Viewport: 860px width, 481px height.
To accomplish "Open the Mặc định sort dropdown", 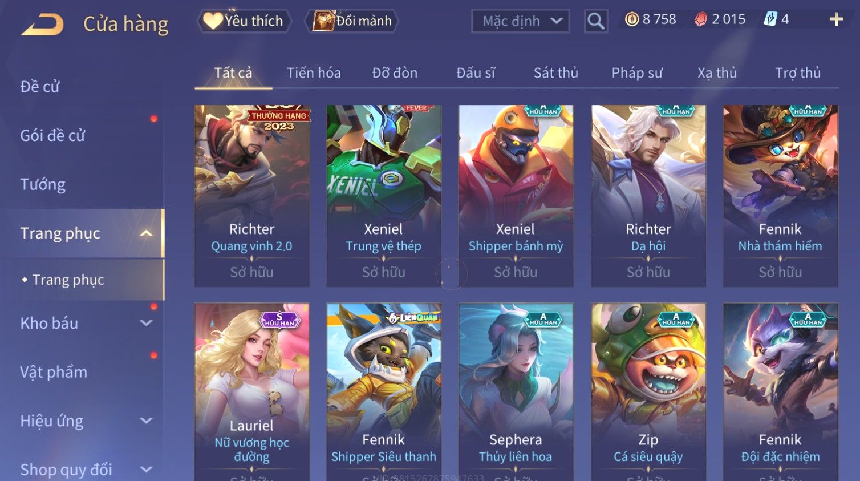I will (x=520, y=21).
